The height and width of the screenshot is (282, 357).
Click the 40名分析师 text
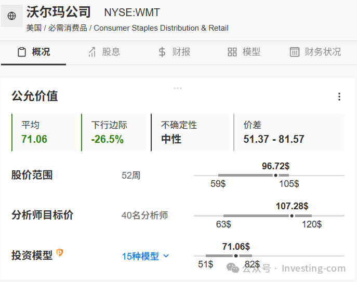[x=144, y=216]
